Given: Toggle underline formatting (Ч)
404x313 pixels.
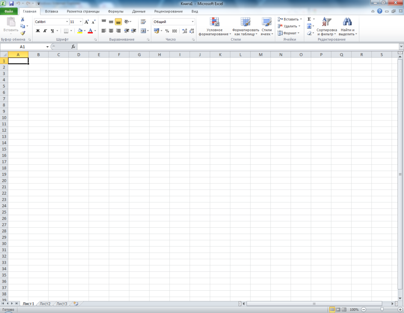Looking at the screenshot, I should pos(52,31).
